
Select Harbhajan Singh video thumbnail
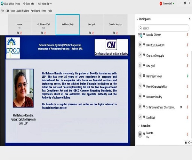tap(68, 25)
